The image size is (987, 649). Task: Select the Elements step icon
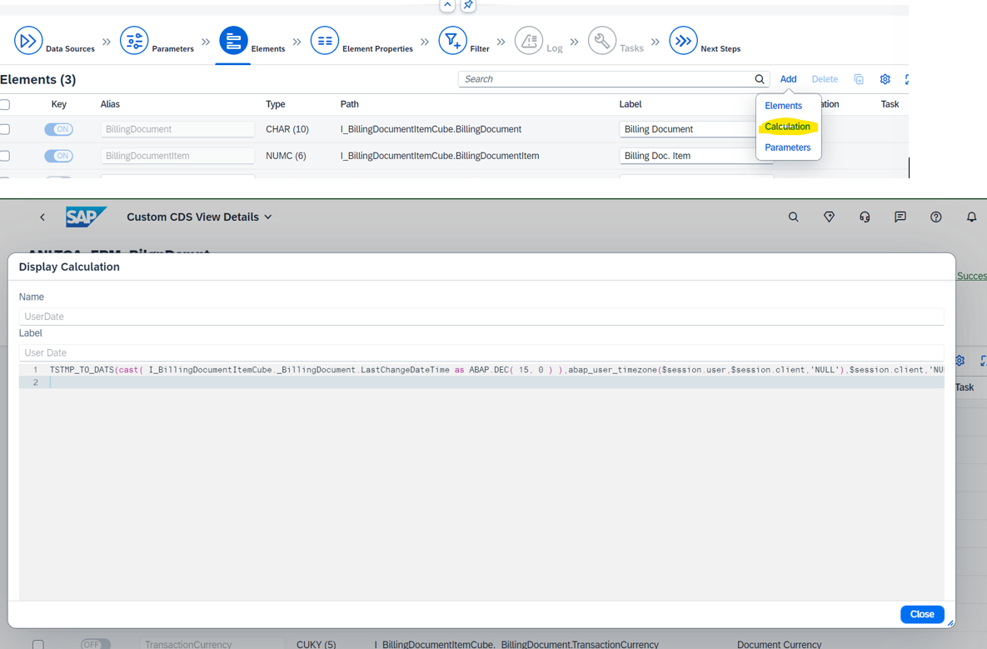point(233,41)
